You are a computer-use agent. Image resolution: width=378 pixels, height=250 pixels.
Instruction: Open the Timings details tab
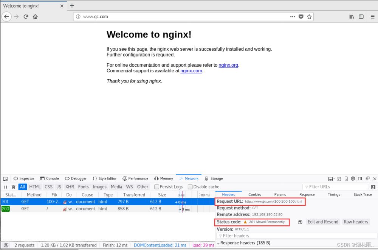point(334,194)
